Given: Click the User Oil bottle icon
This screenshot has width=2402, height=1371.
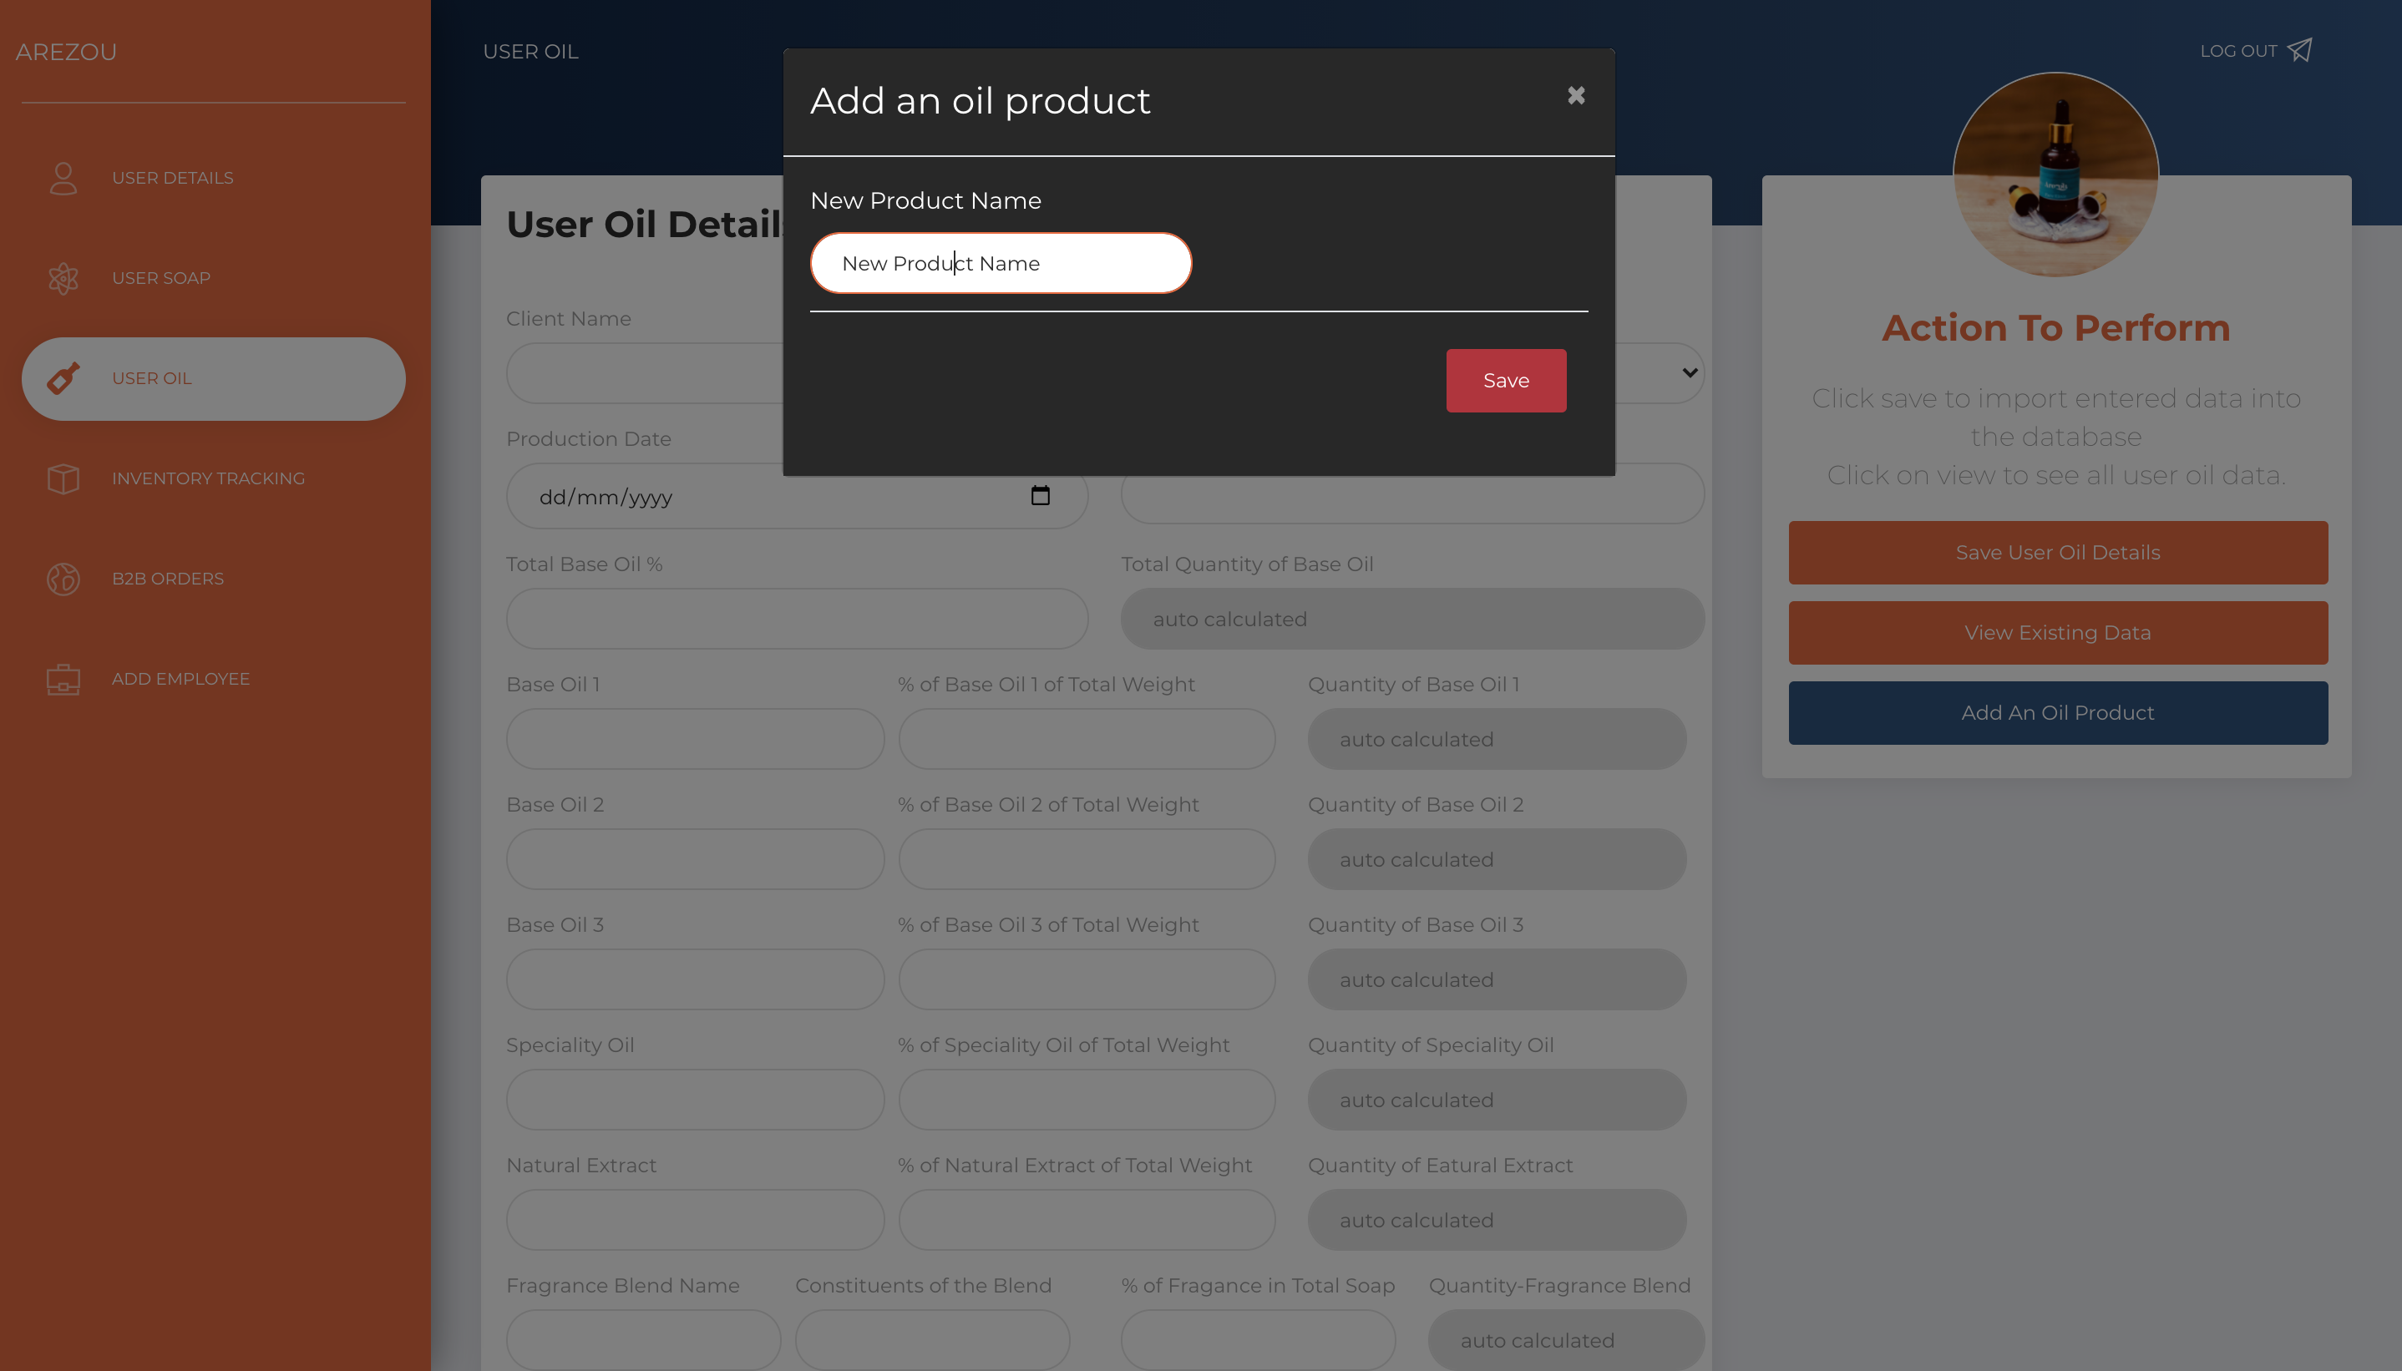Looking at the screenshot, I should [63, 378].
